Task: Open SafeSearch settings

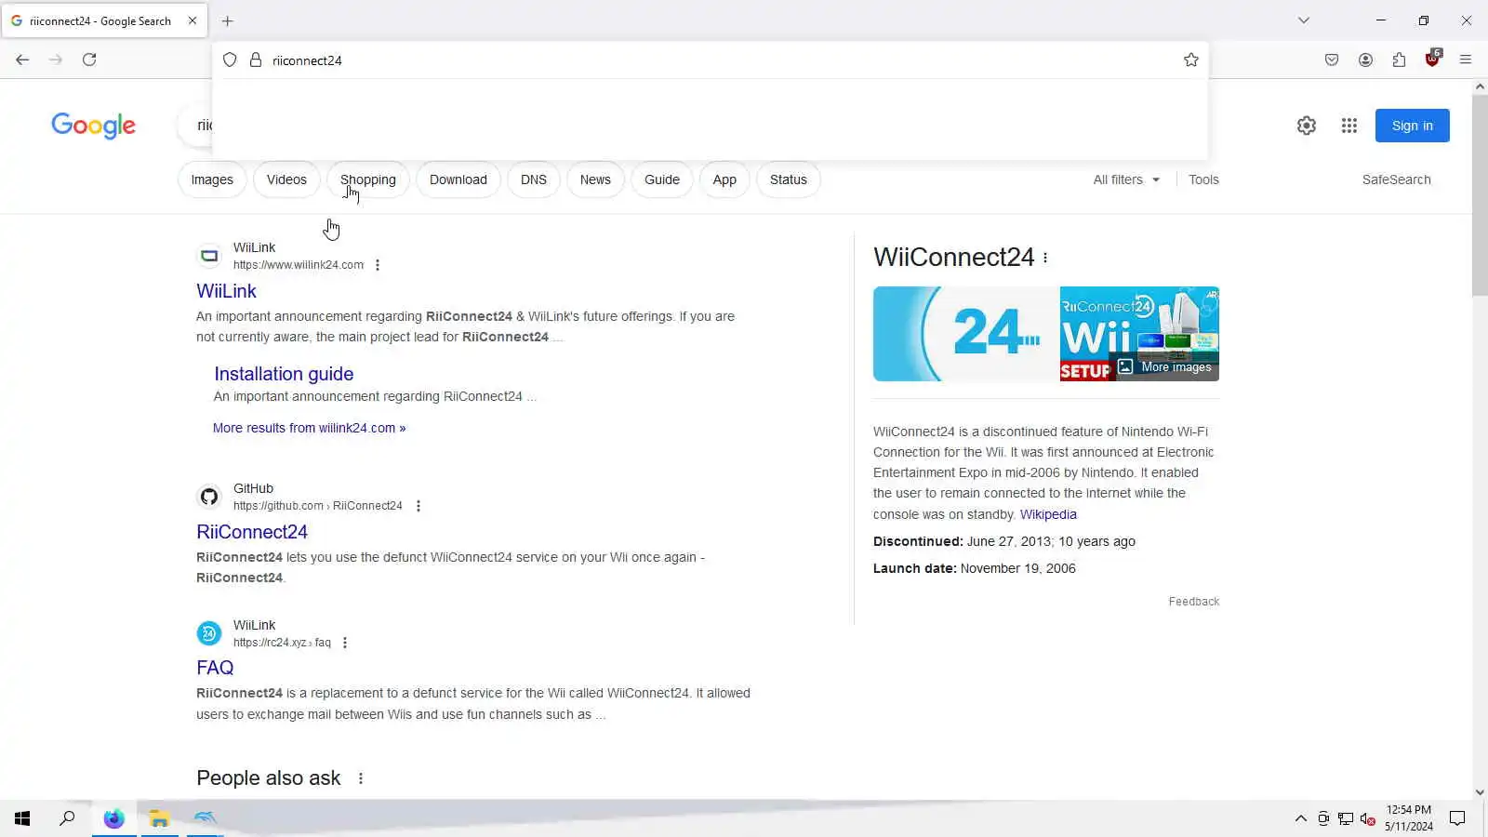Action: coord(1396,179)
